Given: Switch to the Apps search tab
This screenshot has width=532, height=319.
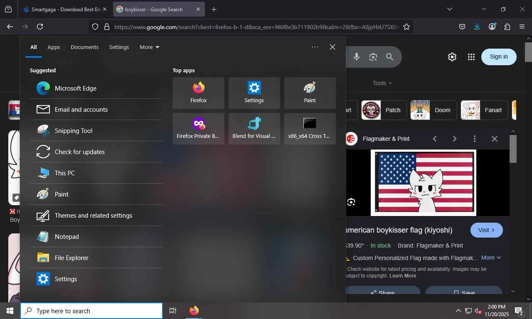Looking at the screenshot, I should coord(54,47).
